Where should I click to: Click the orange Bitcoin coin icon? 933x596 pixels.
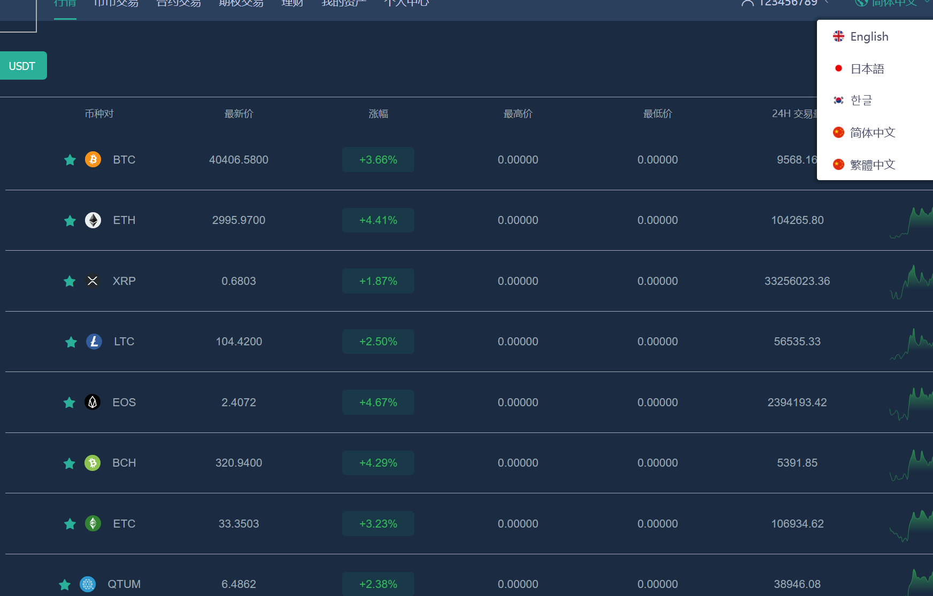click(93, 159)
